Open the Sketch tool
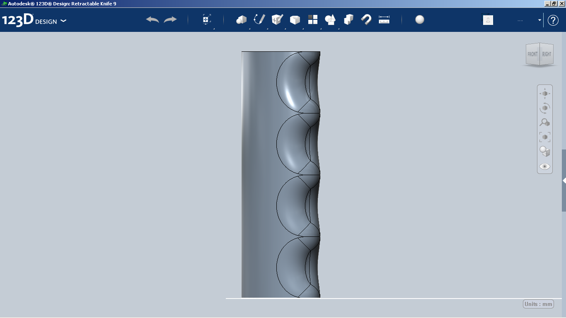The height and width of the screenshot is (318, 566). [x=258, y=19]
